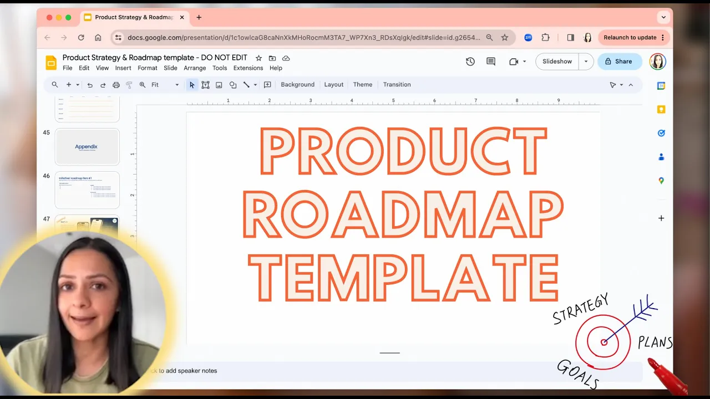Open the Layout options

point(334,85)
